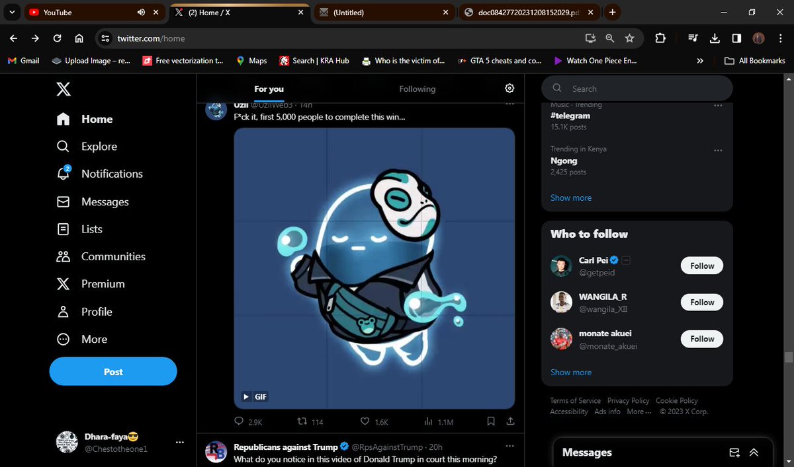
Task: Expand the Messages drawer with double chevron
Action: (754, 452)
